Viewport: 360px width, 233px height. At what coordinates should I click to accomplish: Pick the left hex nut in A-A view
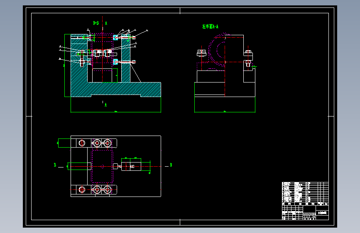pos(201,53)
